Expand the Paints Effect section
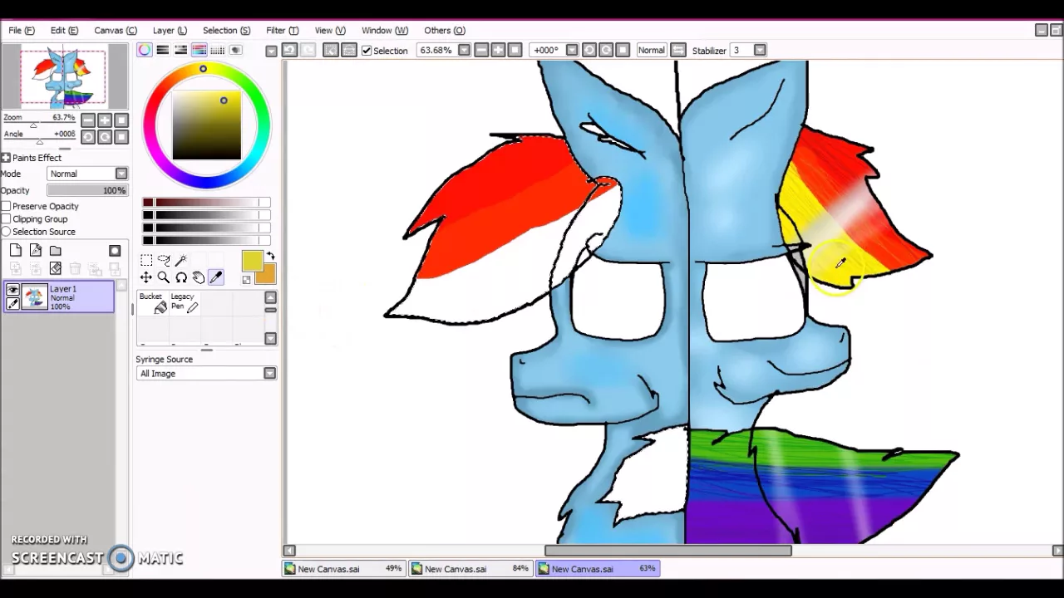Screen dimensions: 1064x598 [x=6, y=158]
